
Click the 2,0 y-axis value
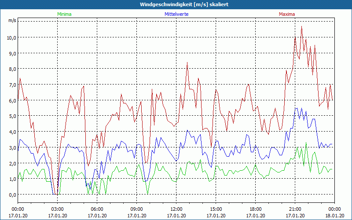(12, 163)
